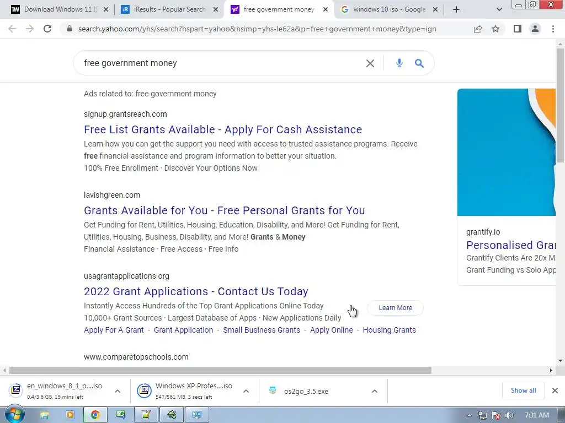Show all downloads
The height and width of the screenshot is (423, 565).
tap(523, 391)
